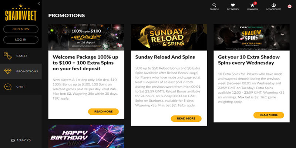This screenshot has height=148, width=296.
Task: Click the Log In button
Action: pos(21,40)
